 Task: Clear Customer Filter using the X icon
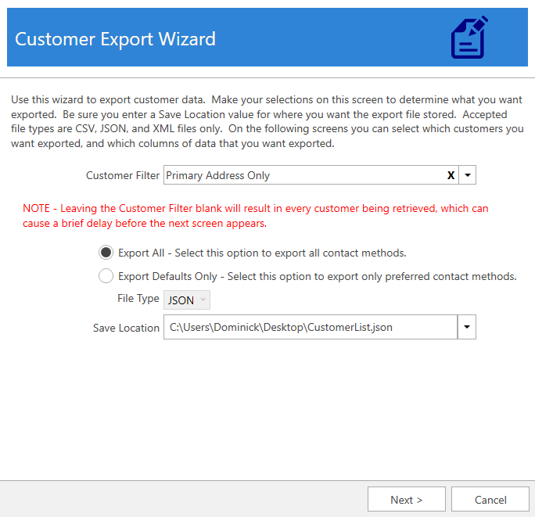coord(451,175)
